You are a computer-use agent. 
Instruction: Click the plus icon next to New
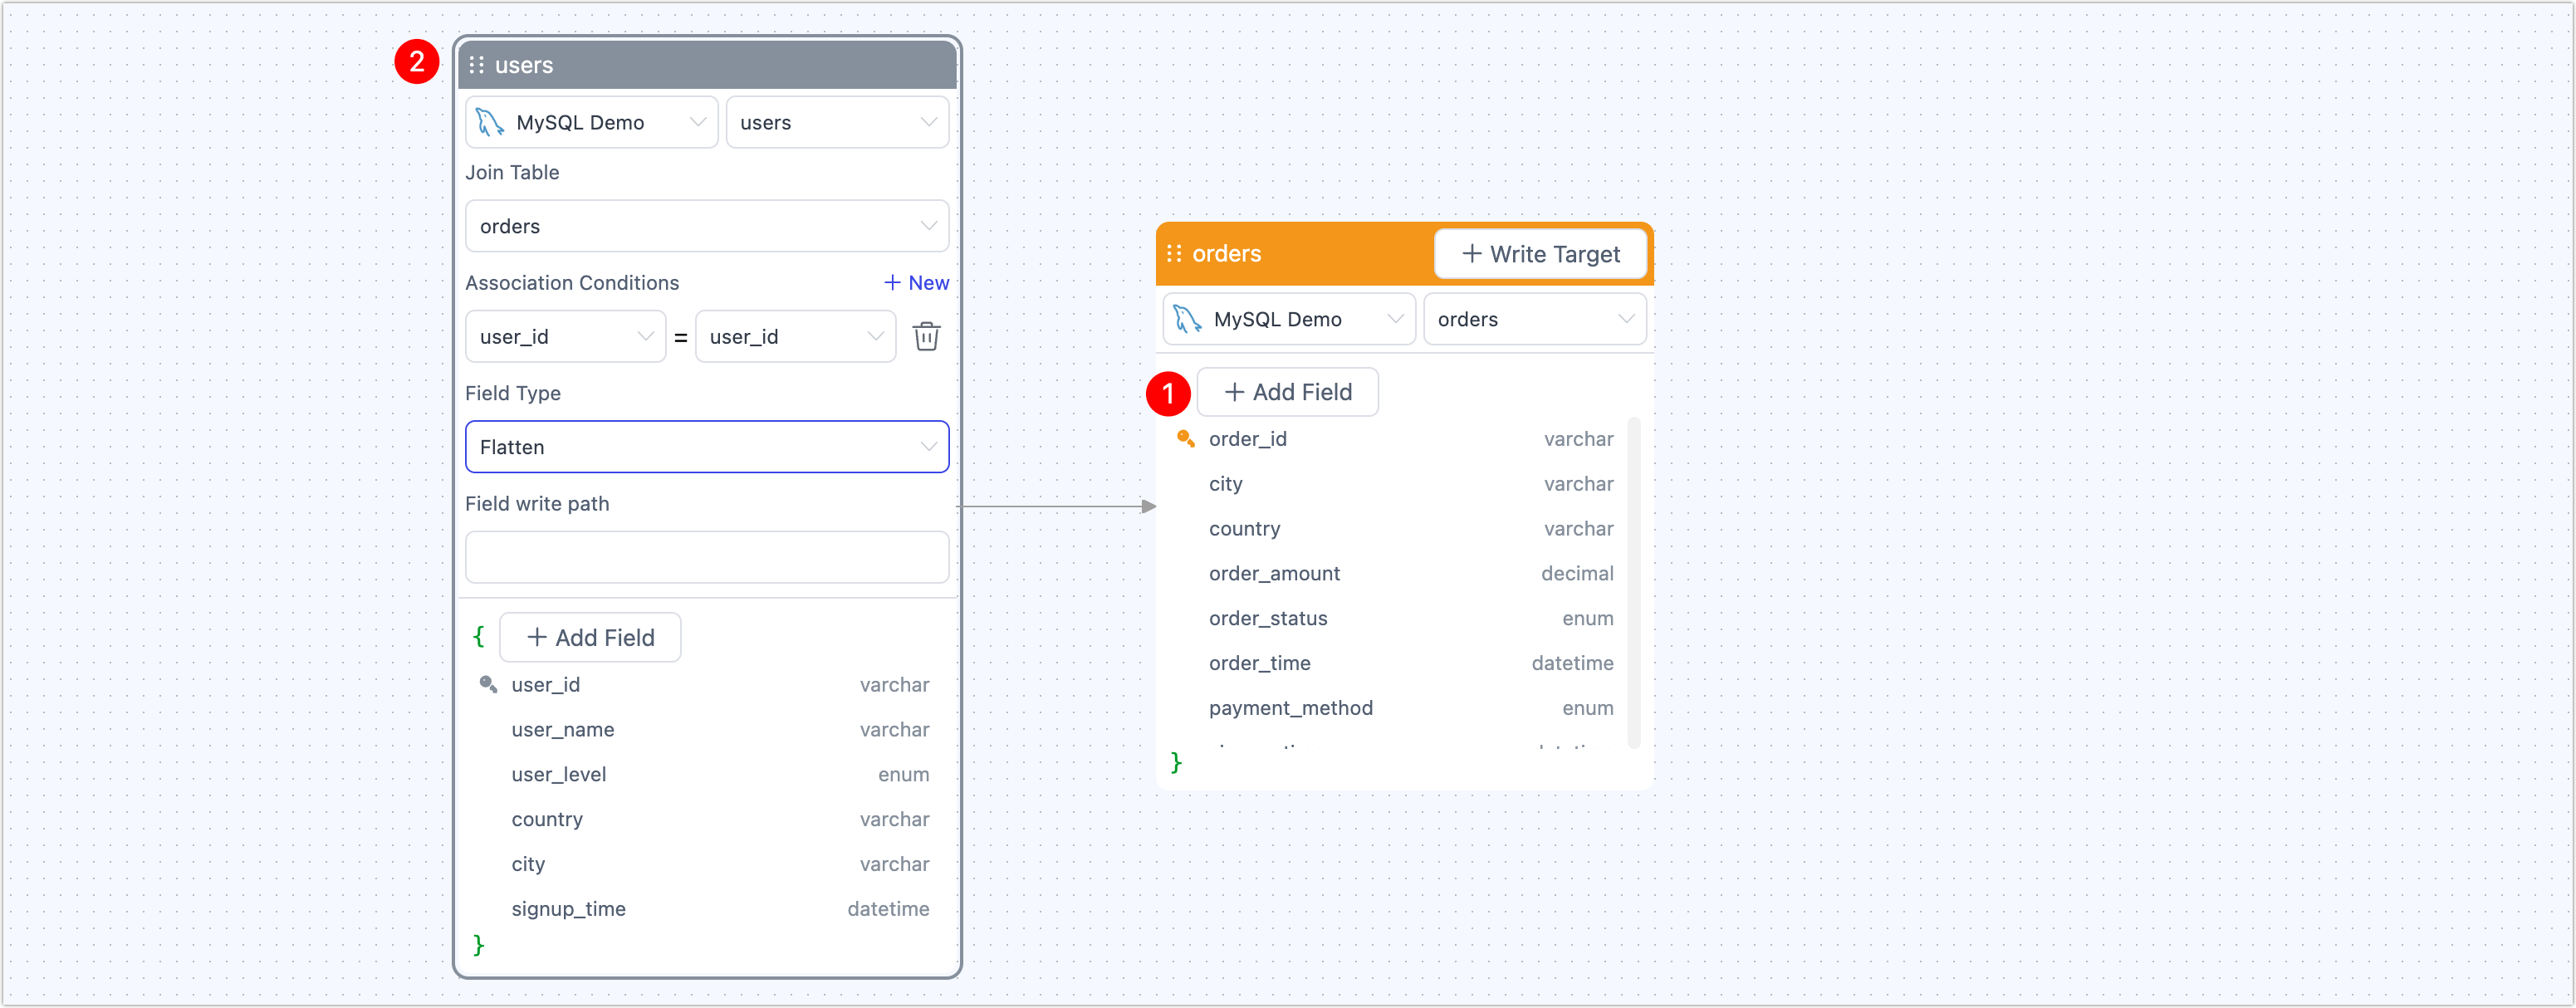click(892, 283)
